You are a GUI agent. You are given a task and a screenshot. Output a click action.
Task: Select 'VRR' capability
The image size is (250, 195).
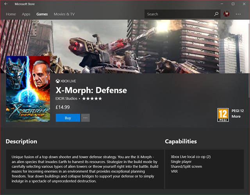(174, 172)
